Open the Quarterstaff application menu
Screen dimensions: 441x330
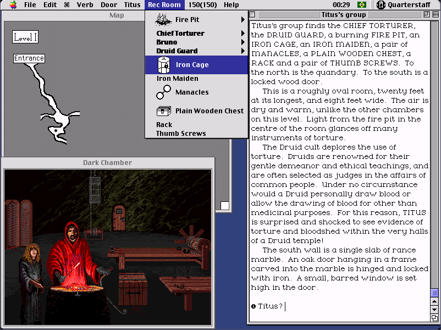coord(403,5)
